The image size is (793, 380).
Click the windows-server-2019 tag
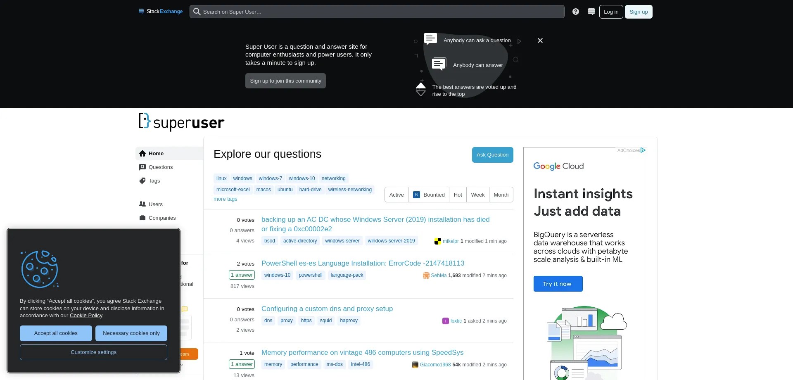coord(391,241)
